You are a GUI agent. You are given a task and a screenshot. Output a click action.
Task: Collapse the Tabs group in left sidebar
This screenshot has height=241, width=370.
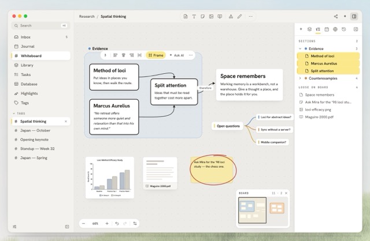point(14,114)
